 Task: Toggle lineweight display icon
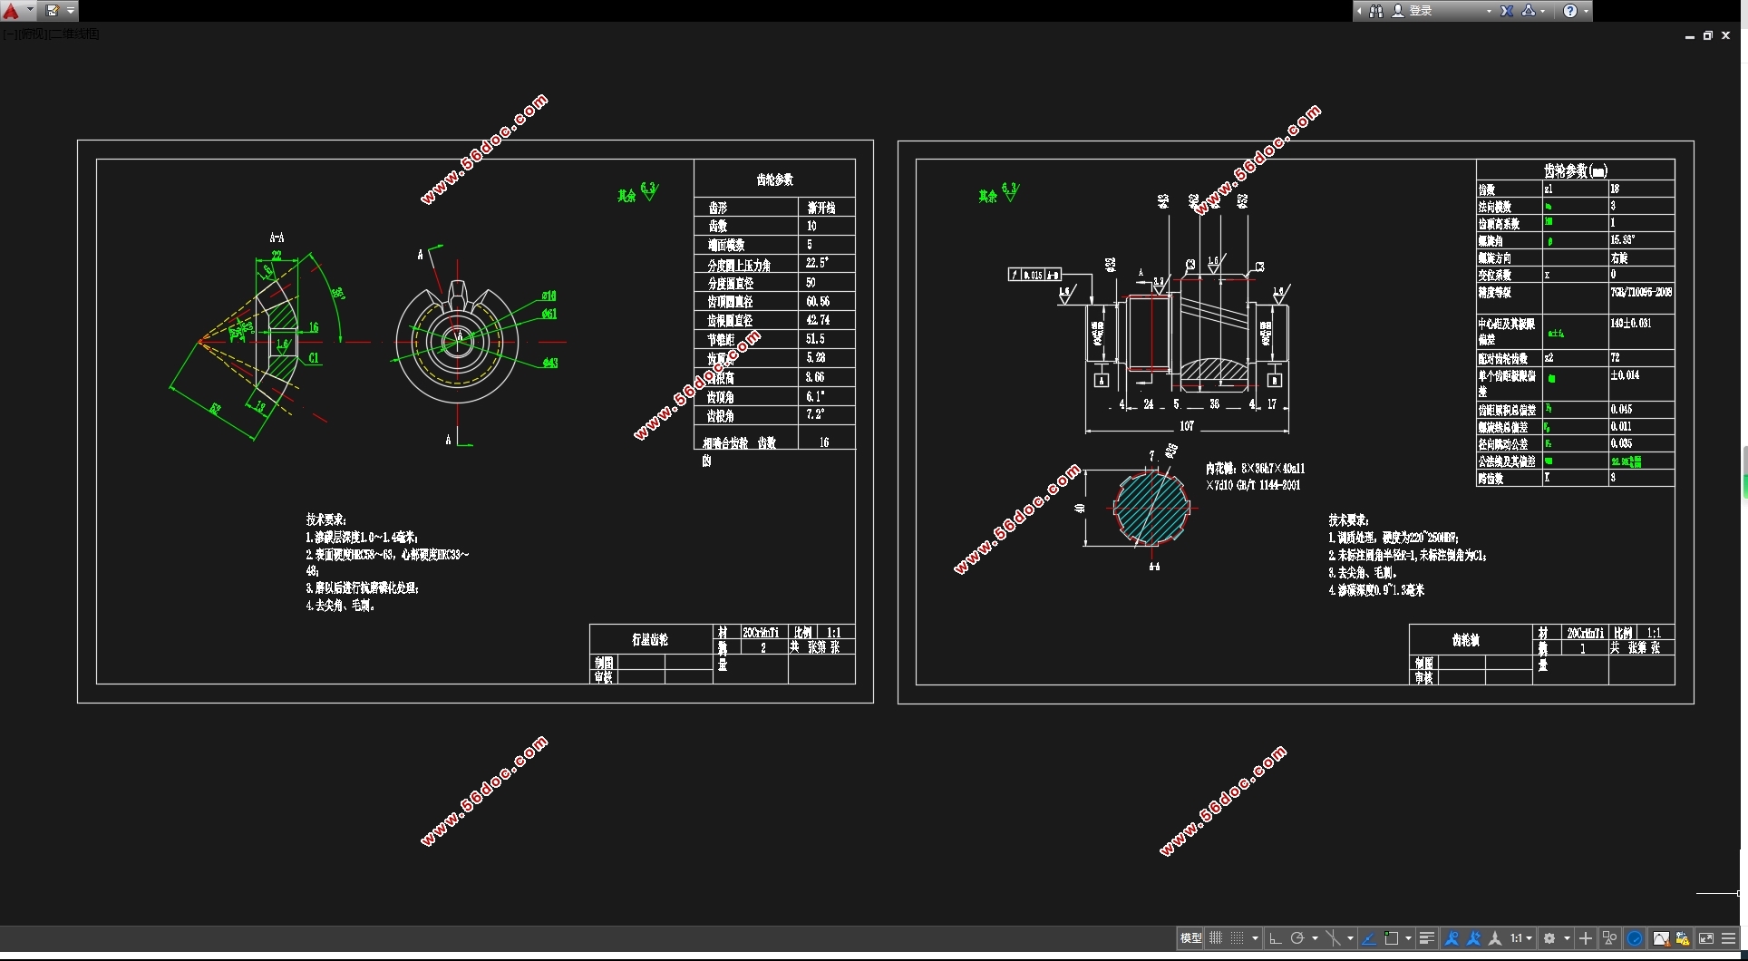click(1427, 938)
